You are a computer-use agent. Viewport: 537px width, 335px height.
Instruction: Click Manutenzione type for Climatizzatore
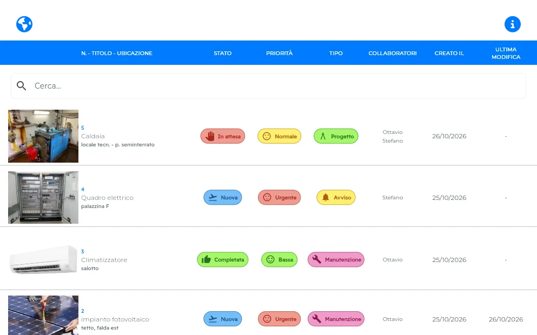tap(336, 260)
